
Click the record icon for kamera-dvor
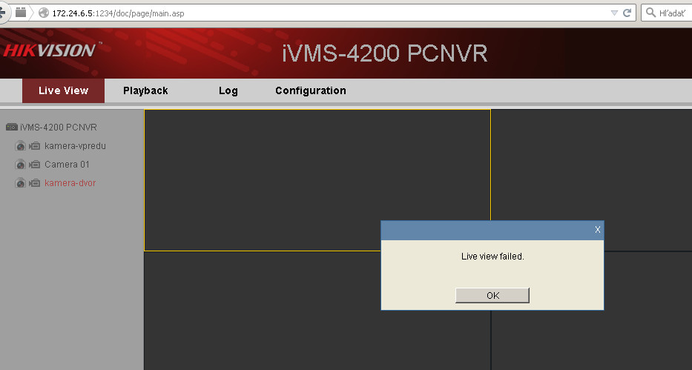34,183
